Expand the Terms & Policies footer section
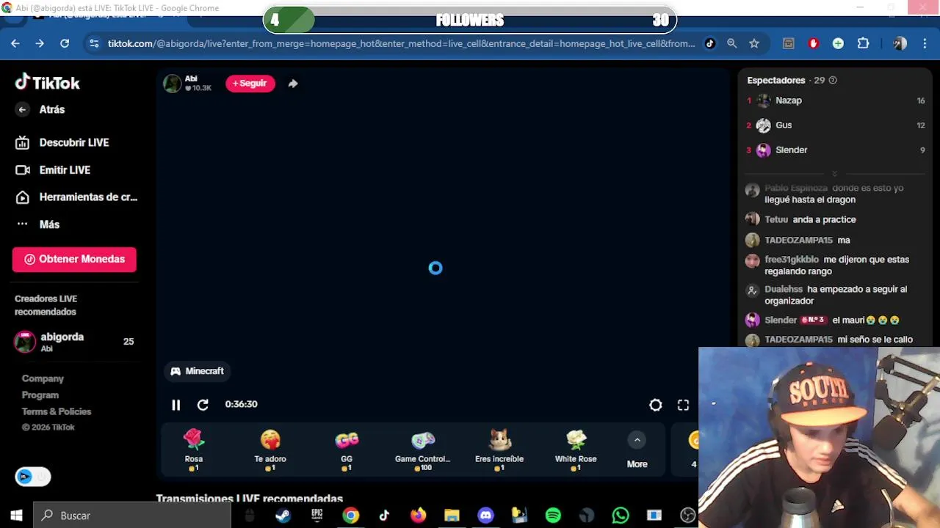This screenshot has height=528, width=940. 57,411
